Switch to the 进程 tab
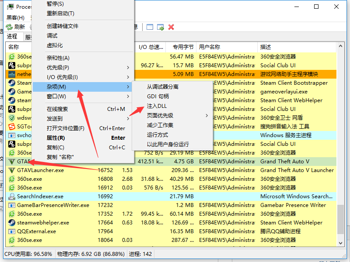Screen dimensions: 350x262 [x=12, y=36]
